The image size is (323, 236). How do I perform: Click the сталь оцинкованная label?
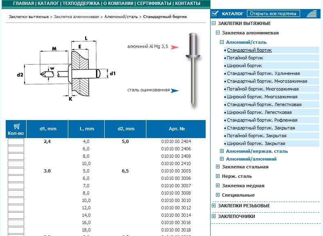[x=148, y=90]
